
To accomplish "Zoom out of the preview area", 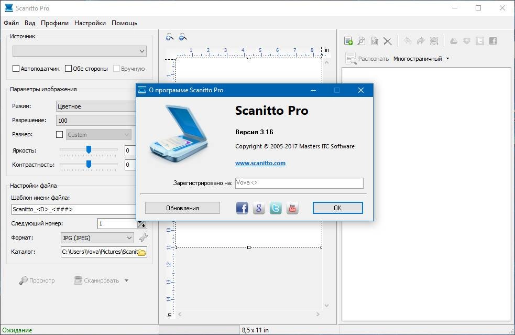I will pyautogui.click(x=183, y=37).
